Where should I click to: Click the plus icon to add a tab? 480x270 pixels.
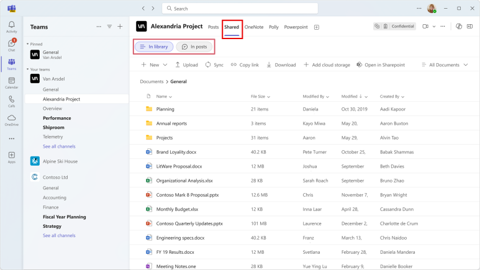(317, 27)
